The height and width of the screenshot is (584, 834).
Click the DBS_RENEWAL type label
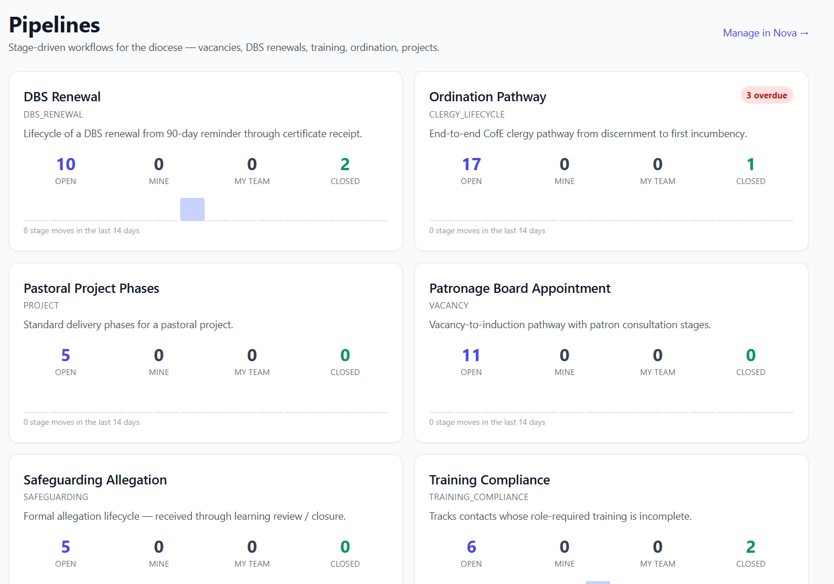click(53, 115)
